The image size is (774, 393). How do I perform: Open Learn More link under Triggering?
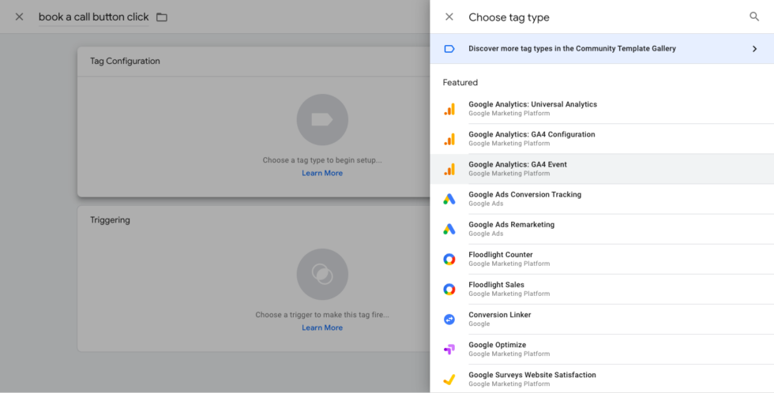tap(322, 327)
